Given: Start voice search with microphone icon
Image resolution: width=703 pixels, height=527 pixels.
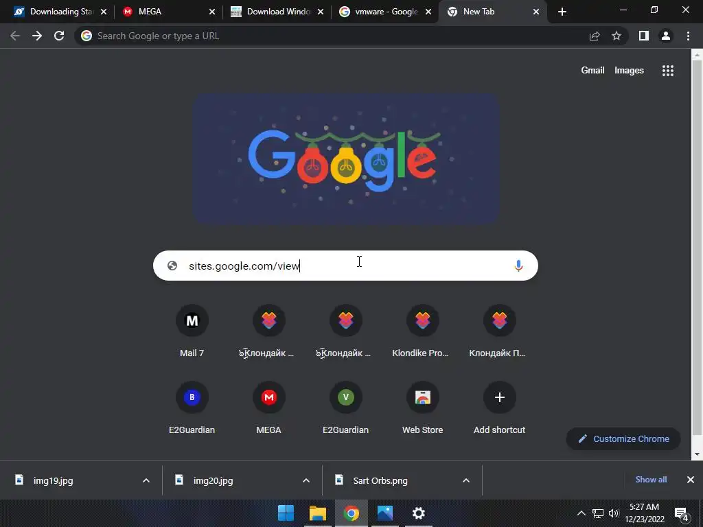Looking at the screenshot, I should coord(518,266).
